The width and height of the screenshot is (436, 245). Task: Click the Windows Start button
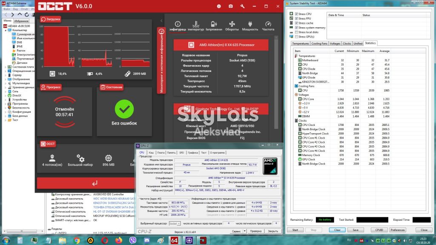point(6,240)
